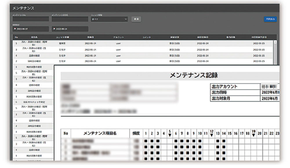
Task: Focus the メンテナンス項目名 input field
Action: point(70,19)
